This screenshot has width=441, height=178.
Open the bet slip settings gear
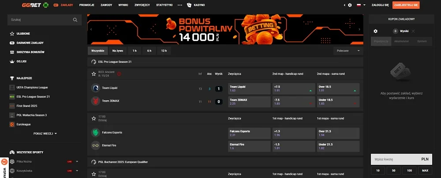click(376, 31)
